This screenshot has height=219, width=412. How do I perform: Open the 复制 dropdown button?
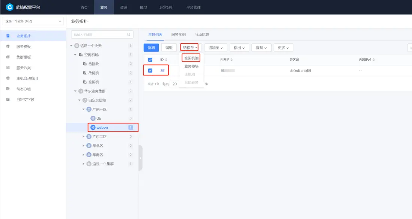[261, 48]
